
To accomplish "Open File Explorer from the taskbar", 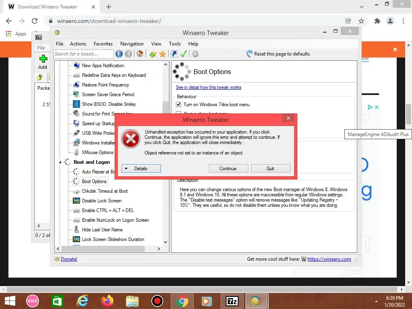I will pos(132,301).
